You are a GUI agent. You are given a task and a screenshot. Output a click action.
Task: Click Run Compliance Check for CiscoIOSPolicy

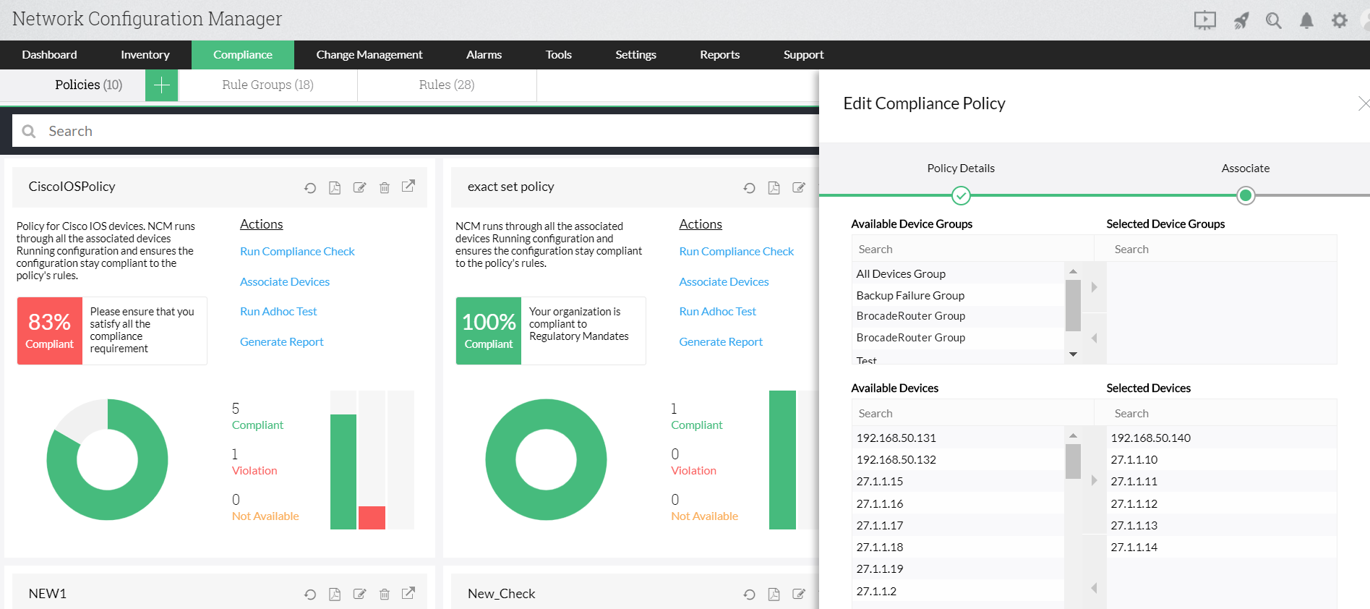tap(297, 252)
